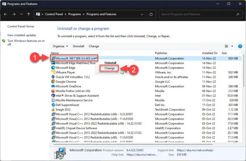Click the 17-Oct-22 installed date cell
246x161 pixels.
pos(208,100)
